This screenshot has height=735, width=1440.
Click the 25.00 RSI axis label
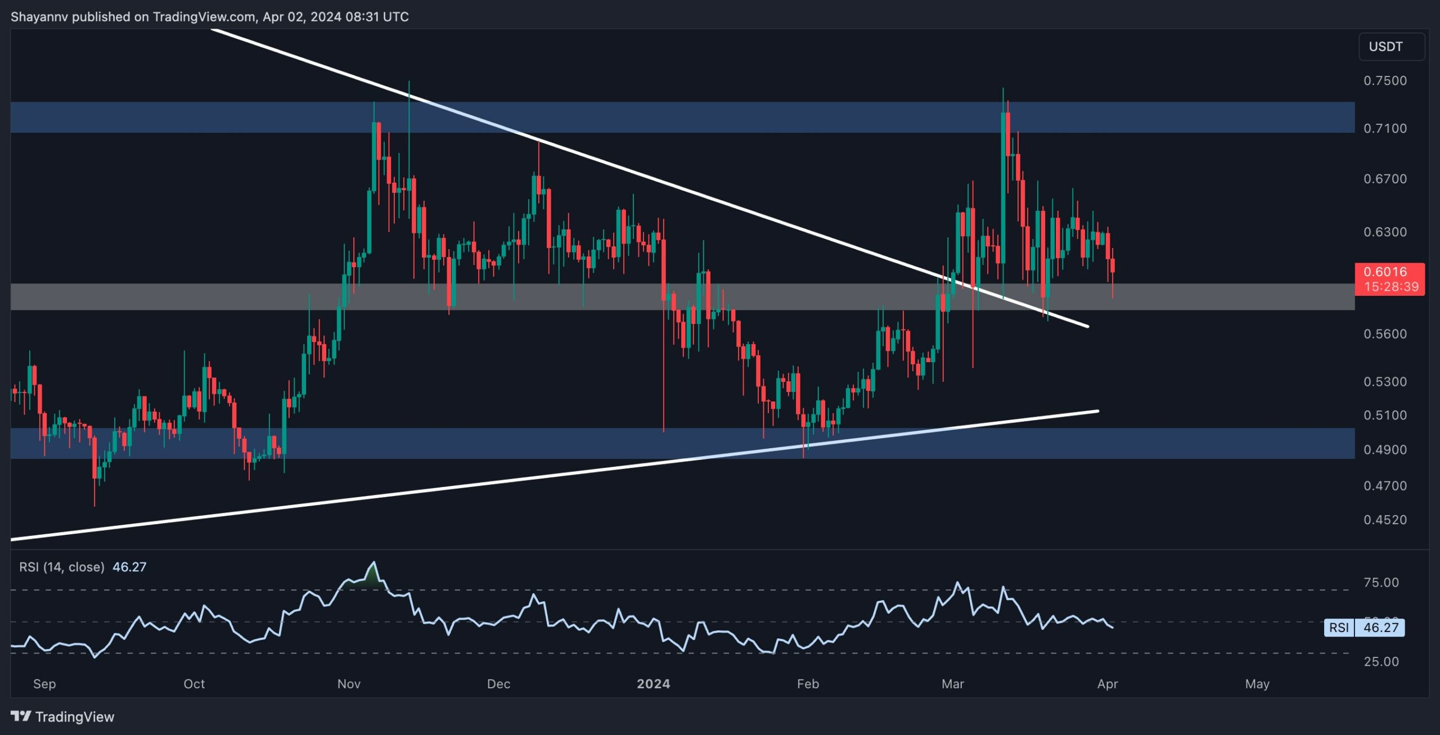coord(1381,661)
